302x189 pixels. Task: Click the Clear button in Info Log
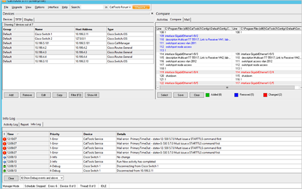(11, 178)
